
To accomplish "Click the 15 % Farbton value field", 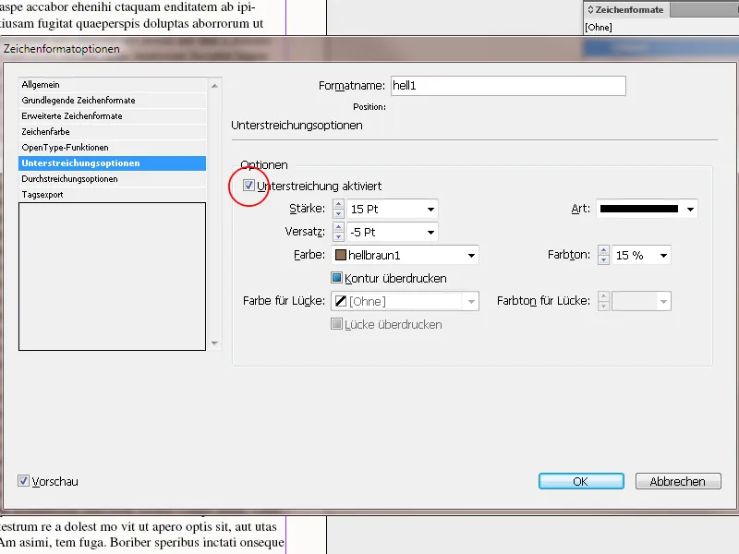I will click(x=634, y=256).
